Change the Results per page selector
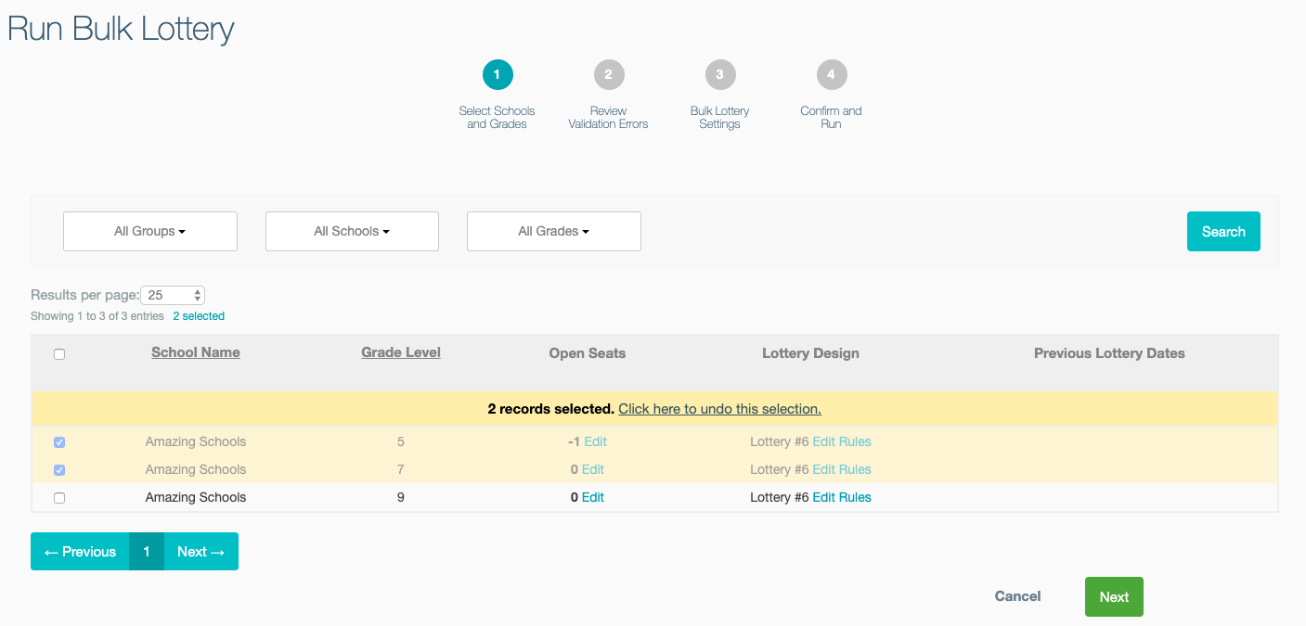The width and height of the screenshot is (1306, 626). (x=173, y=295)
